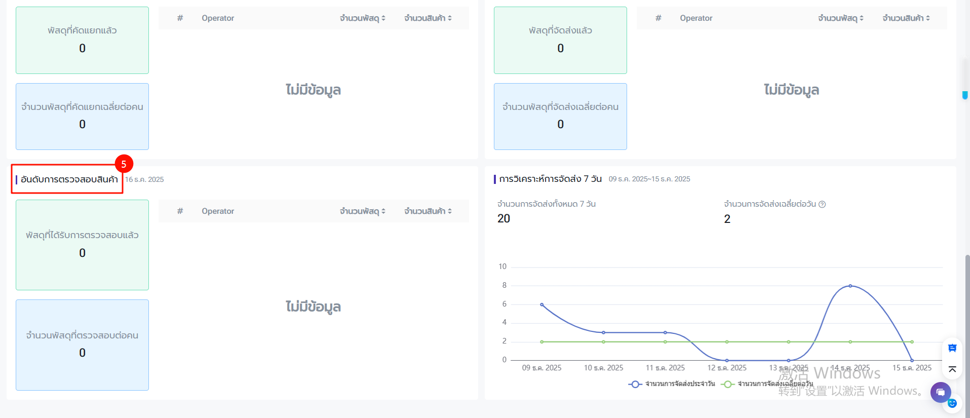Toggle the average-per-day green legend series

767,384
